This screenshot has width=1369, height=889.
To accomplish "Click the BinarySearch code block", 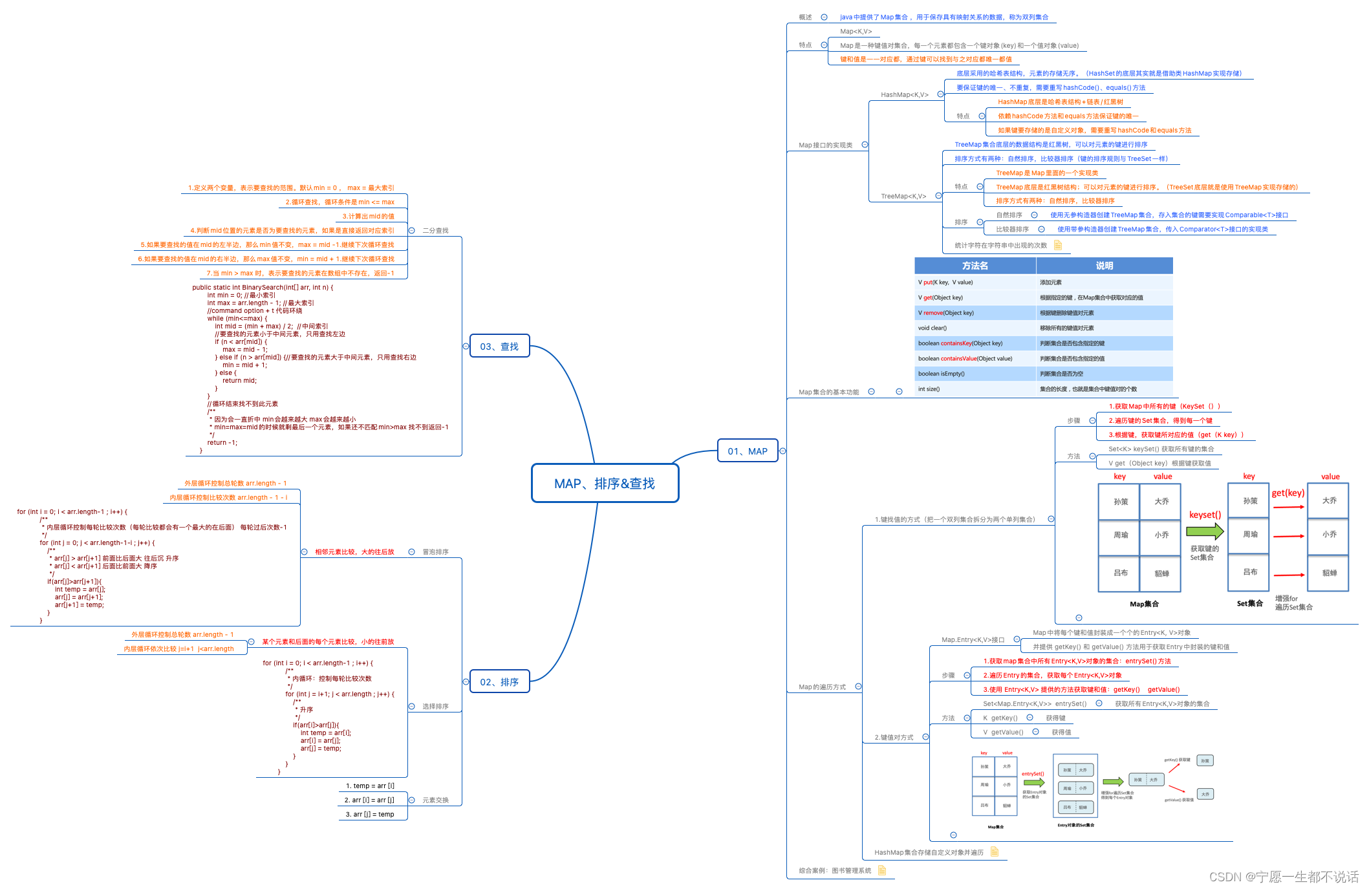I will pyautogui.click(x=320, y=369).
